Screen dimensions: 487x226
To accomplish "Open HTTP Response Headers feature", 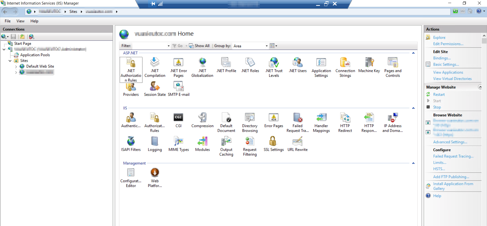I will 369,123.
